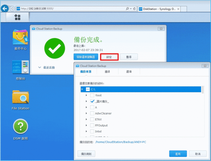Click the 套用 apply button
This screenshot has height=161, width=211.
[x=178, y=154]
